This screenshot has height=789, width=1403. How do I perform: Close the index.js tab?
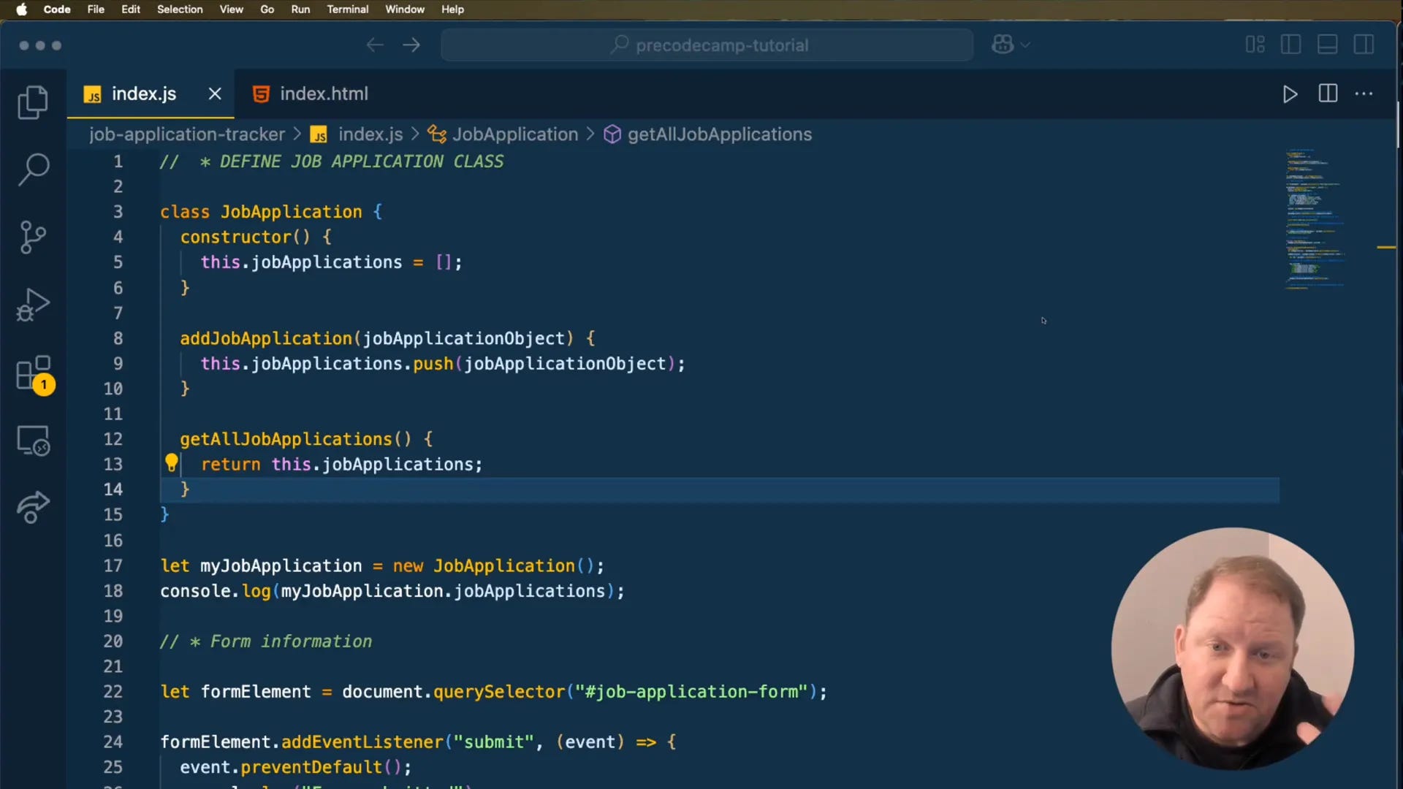[x=215, y=94]
